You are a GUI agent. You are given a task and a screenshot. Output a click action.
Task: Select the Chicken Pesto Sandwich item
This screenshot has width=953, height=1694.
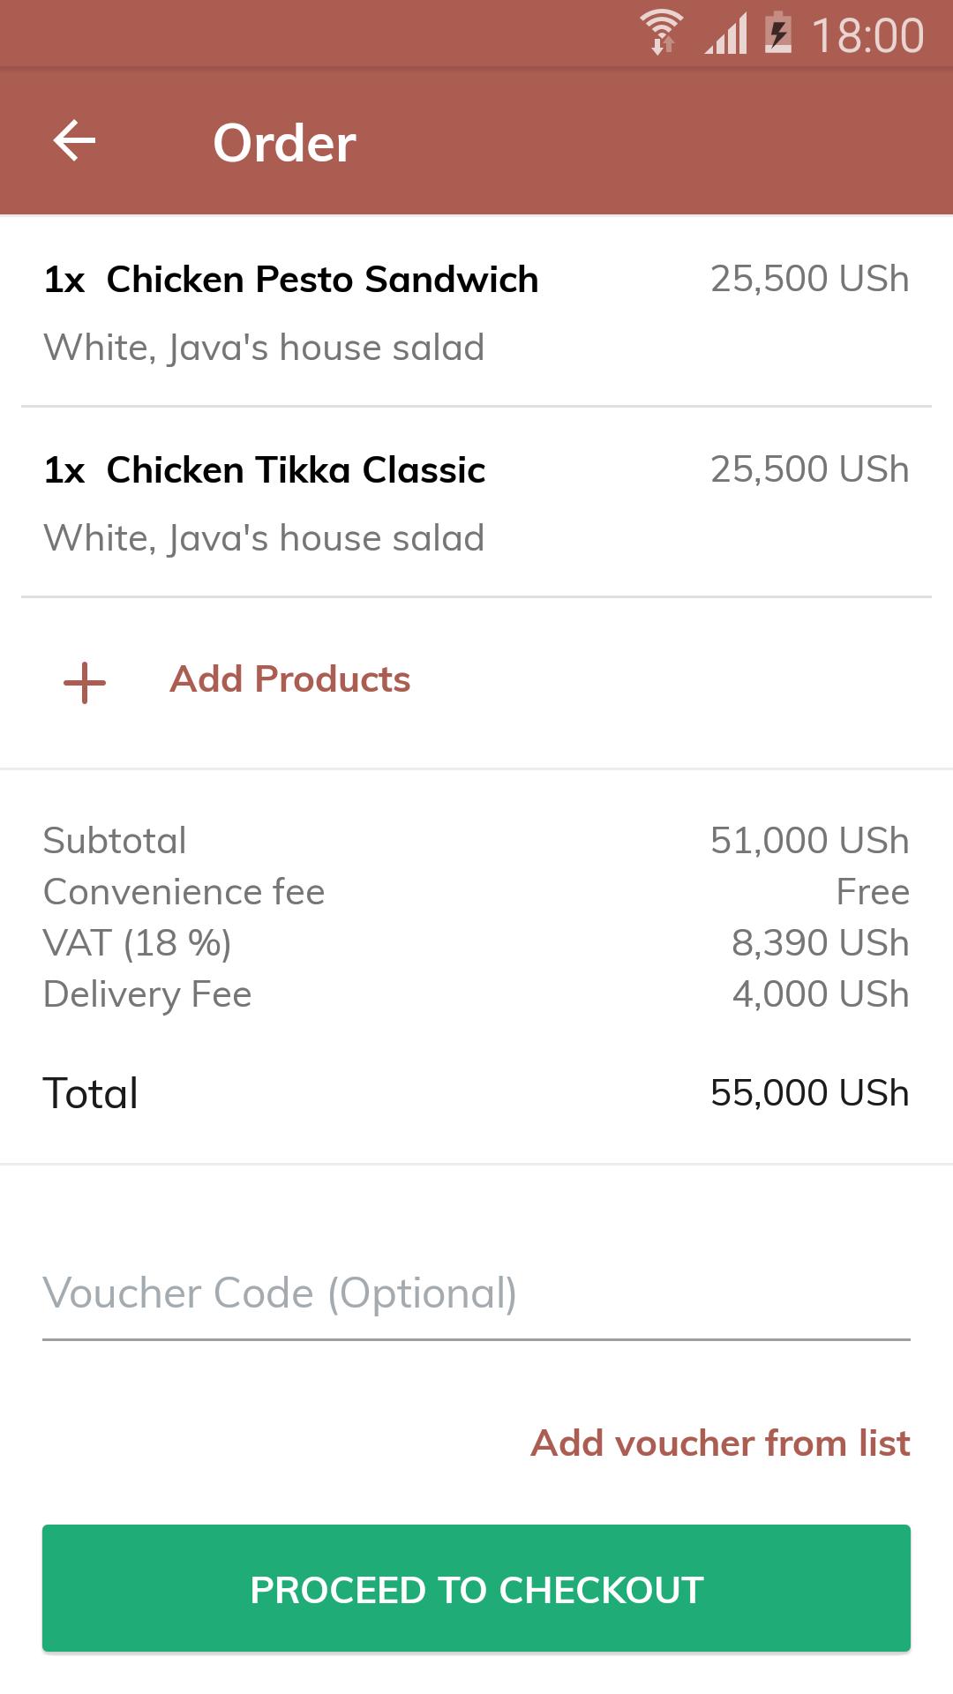coord(476,311)
